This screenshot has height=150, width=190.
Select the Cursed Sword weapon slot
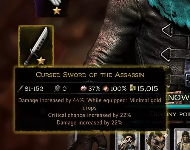(x=36, y=46)
